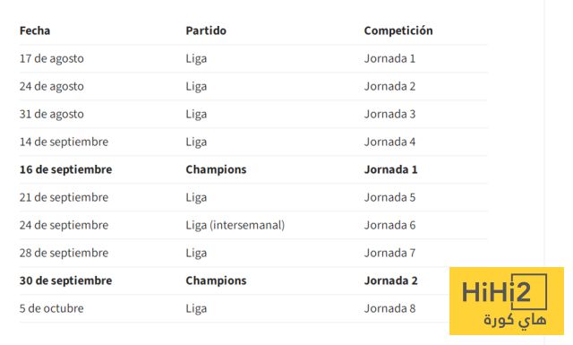The height and width of the screenshot is (345, 573).
Task: Click the 24 de agosto date cell
Action: tap(52, 86)
